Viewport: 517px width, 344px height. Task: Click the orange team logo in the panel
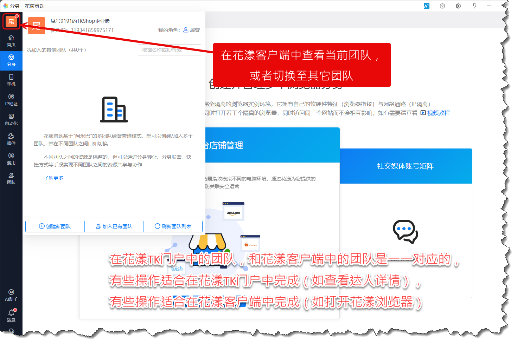[37, 26]
